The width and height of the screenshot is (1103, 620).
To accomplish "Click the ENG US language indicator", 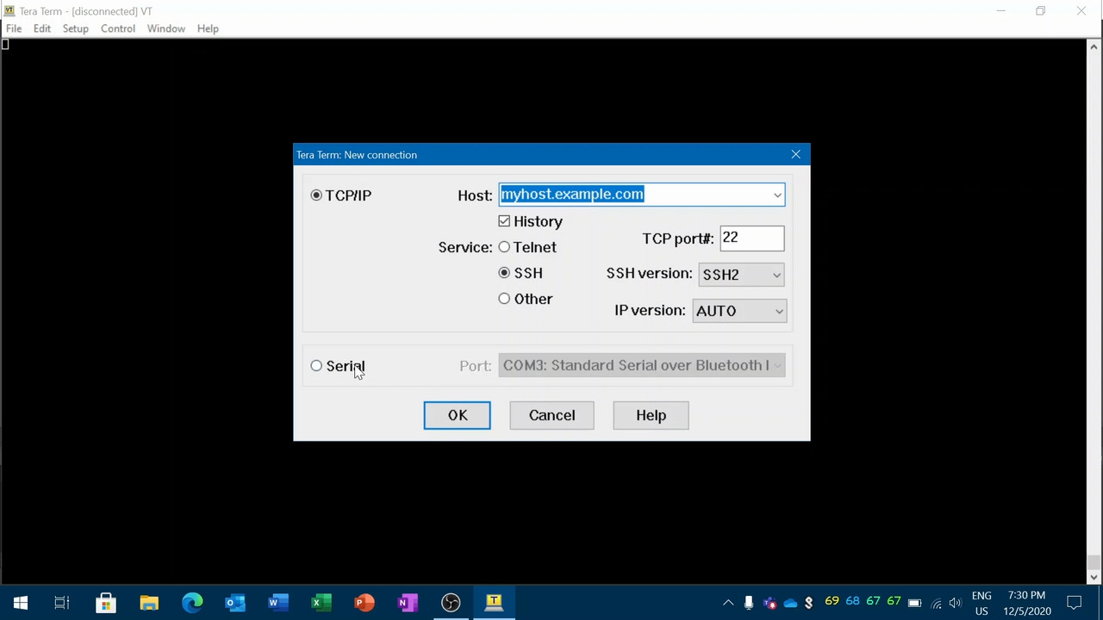I will [981, 603].
